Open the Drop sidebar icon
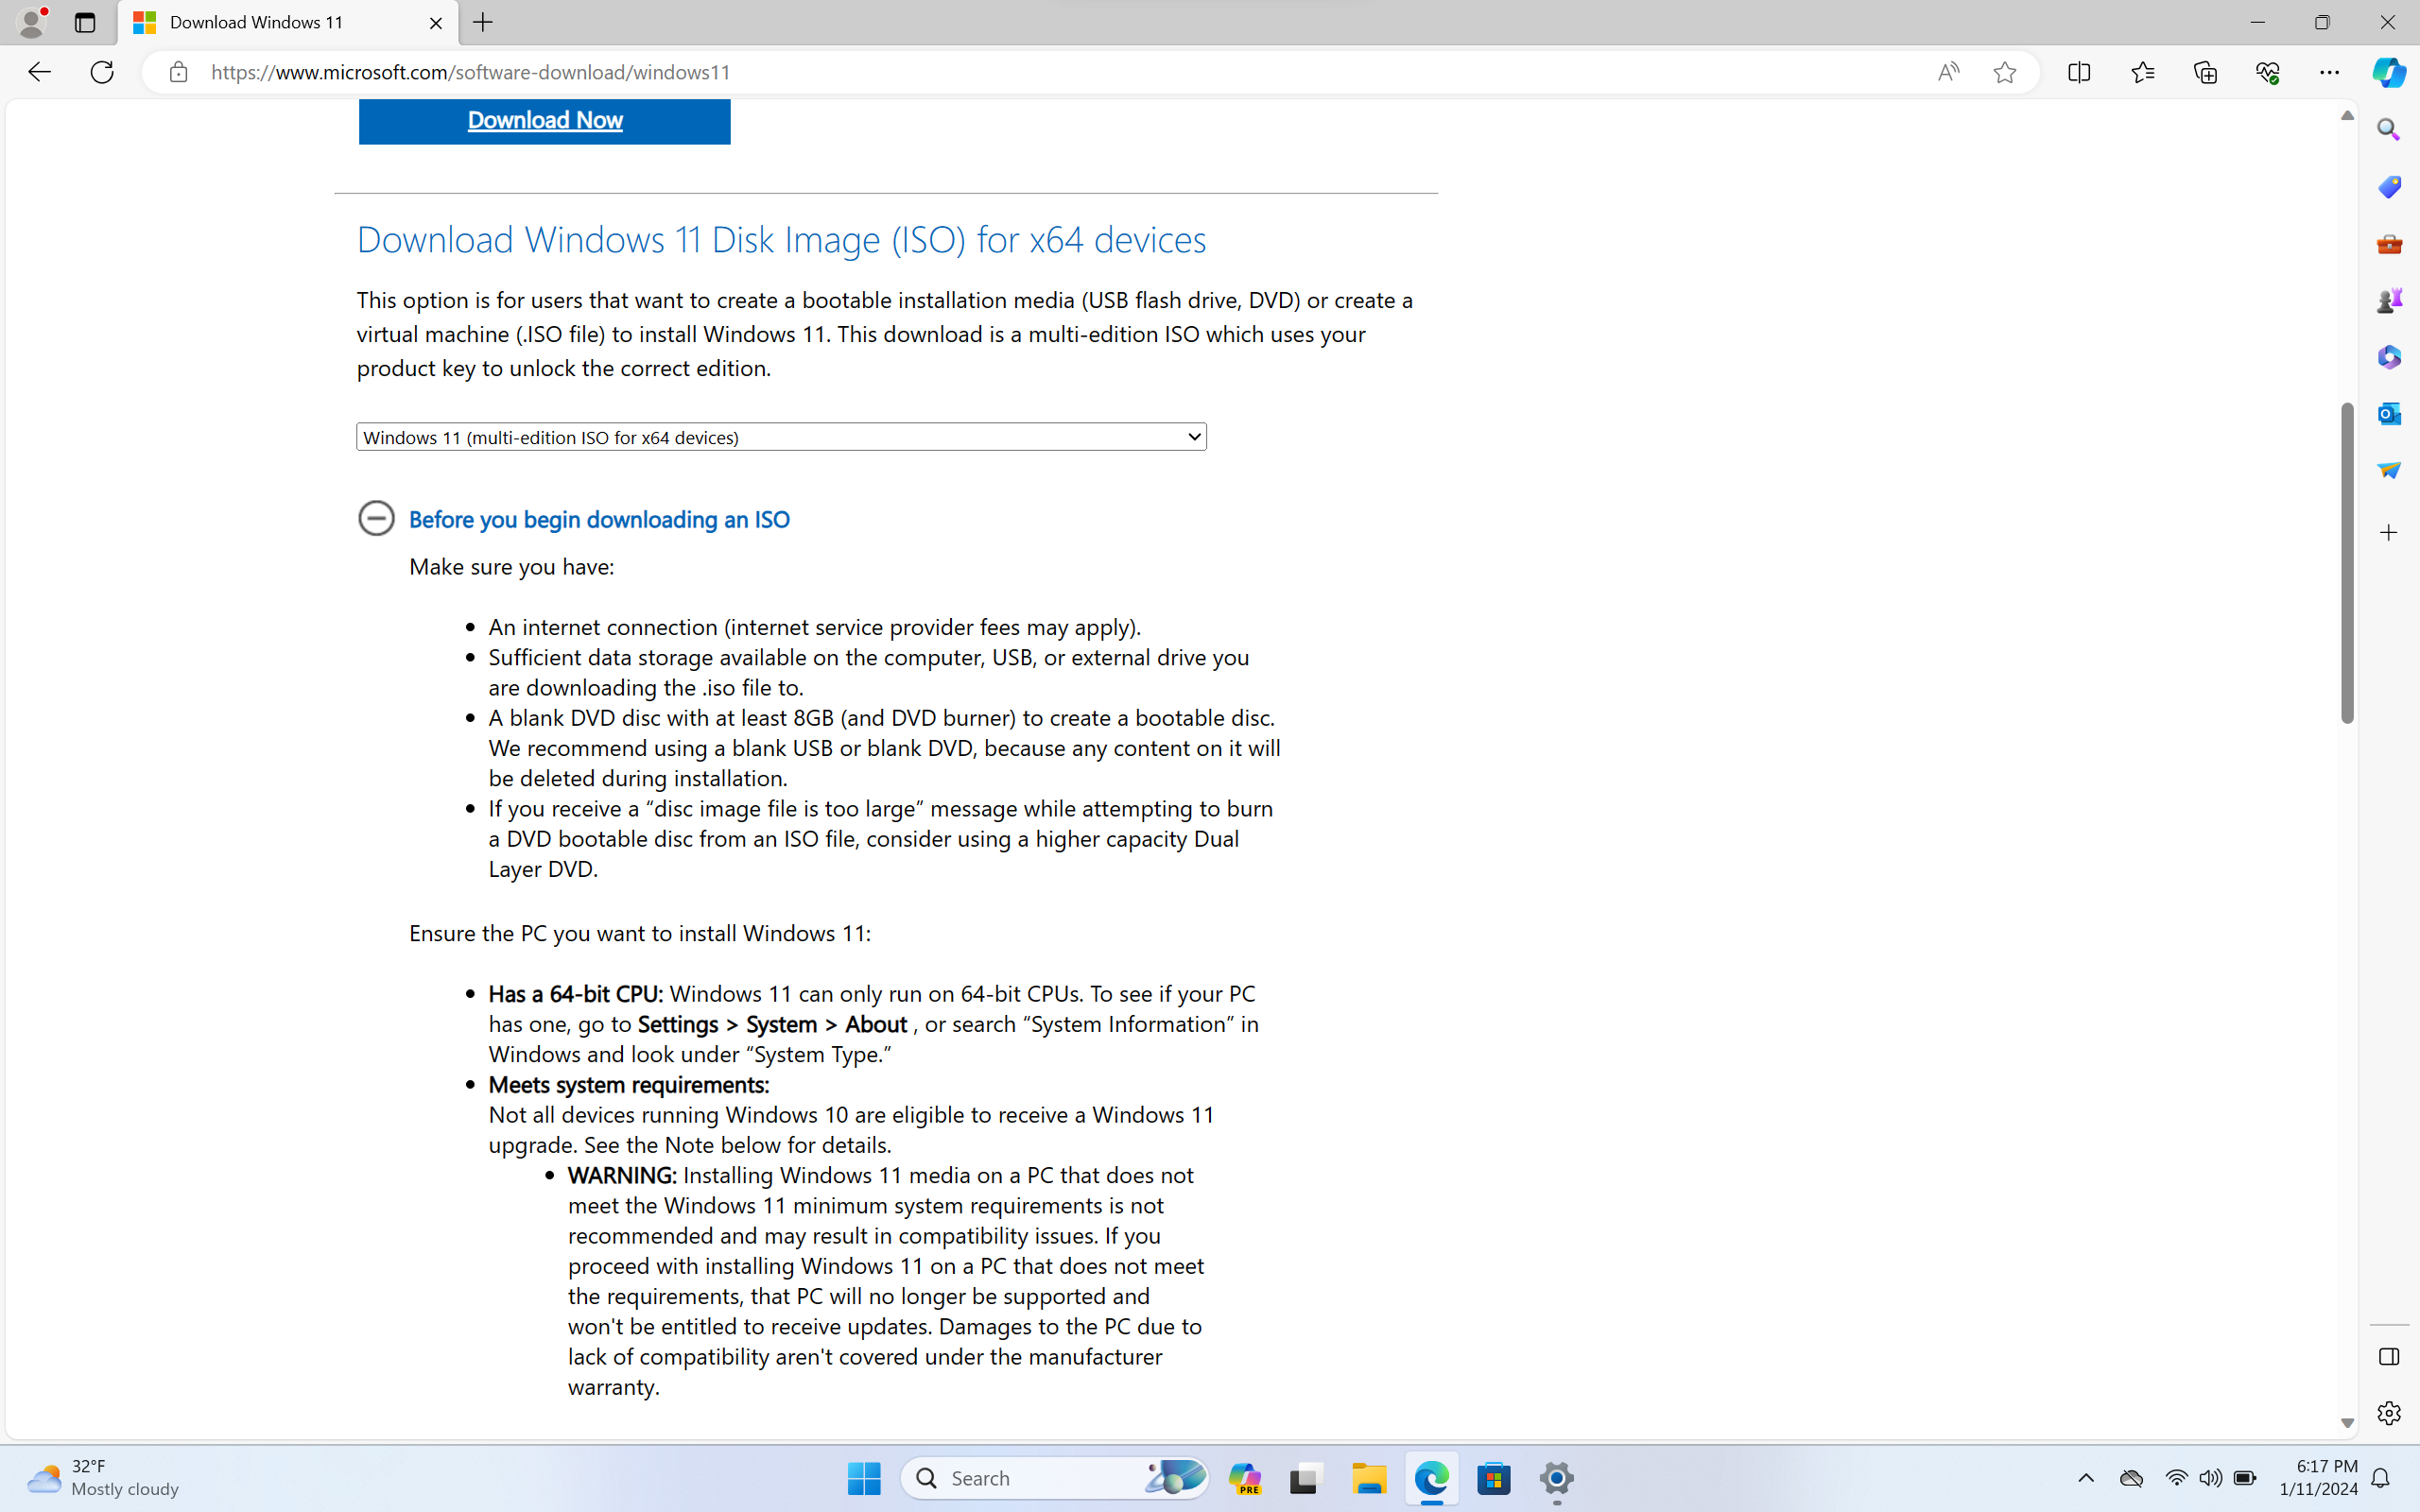2420x1512 pixels. coord(2388,470)
